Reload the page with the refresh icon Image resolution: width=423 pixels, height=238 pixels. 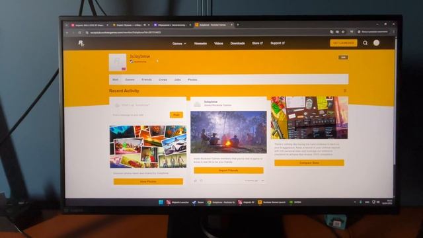pos(79,32)
